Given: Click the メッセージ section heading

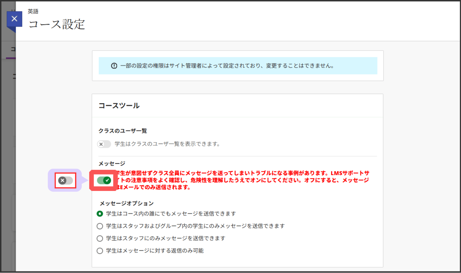Looking at the screenshot, I should 112,163.
